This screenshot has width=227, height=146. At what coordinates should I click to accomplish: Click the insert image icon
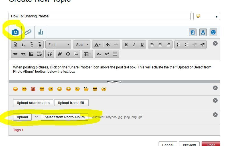click(31, 54)
